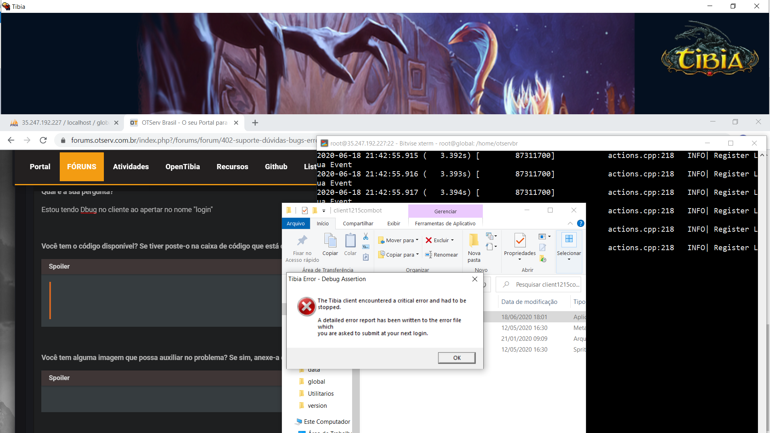
Task: Click the Cut scissors icon in Explorer ribbon
Action: (x=365, y=237)
